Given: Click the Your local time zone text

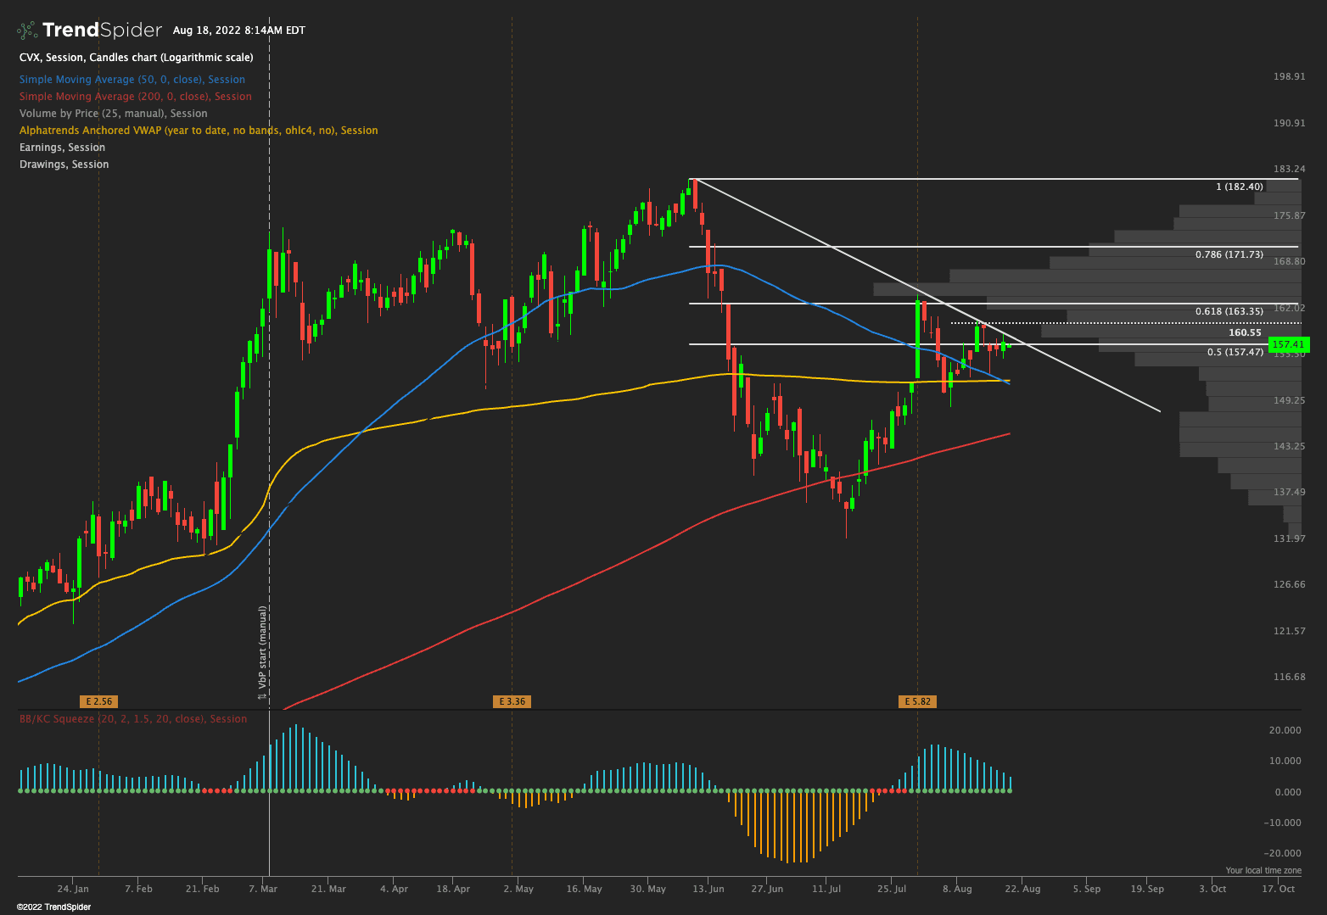Looking at the screenshot, I should 1263,871.
